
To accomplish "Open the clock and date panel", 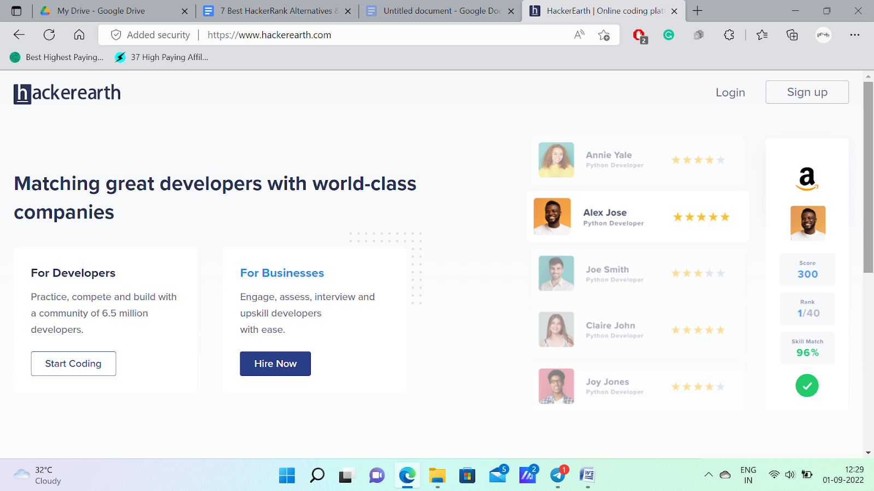I will pos(843,475).
